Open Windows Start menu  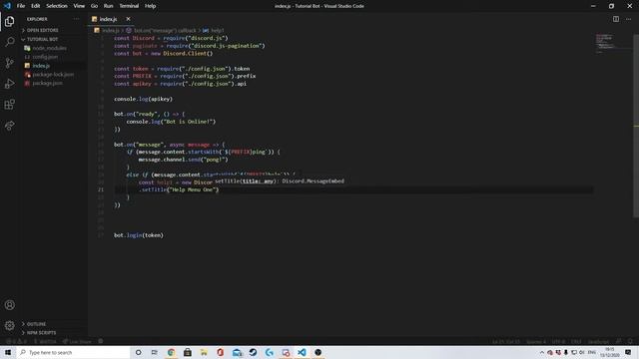coord(8,352)
